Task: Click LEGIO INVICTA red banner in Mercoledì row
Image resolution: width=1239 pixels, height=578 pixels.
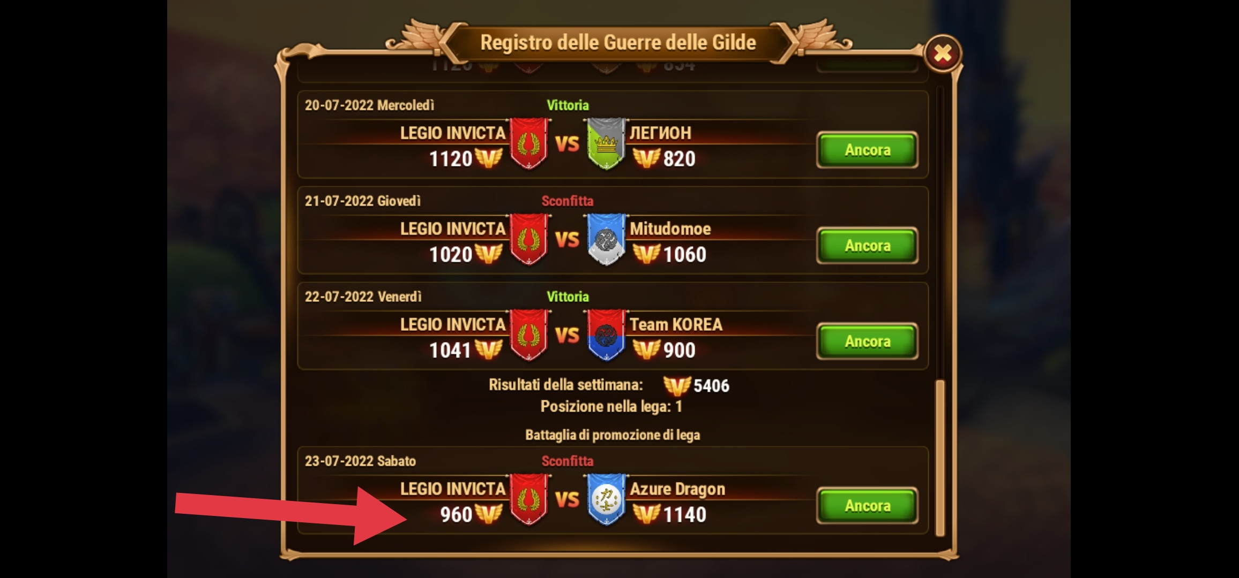Action: (529, 143)
